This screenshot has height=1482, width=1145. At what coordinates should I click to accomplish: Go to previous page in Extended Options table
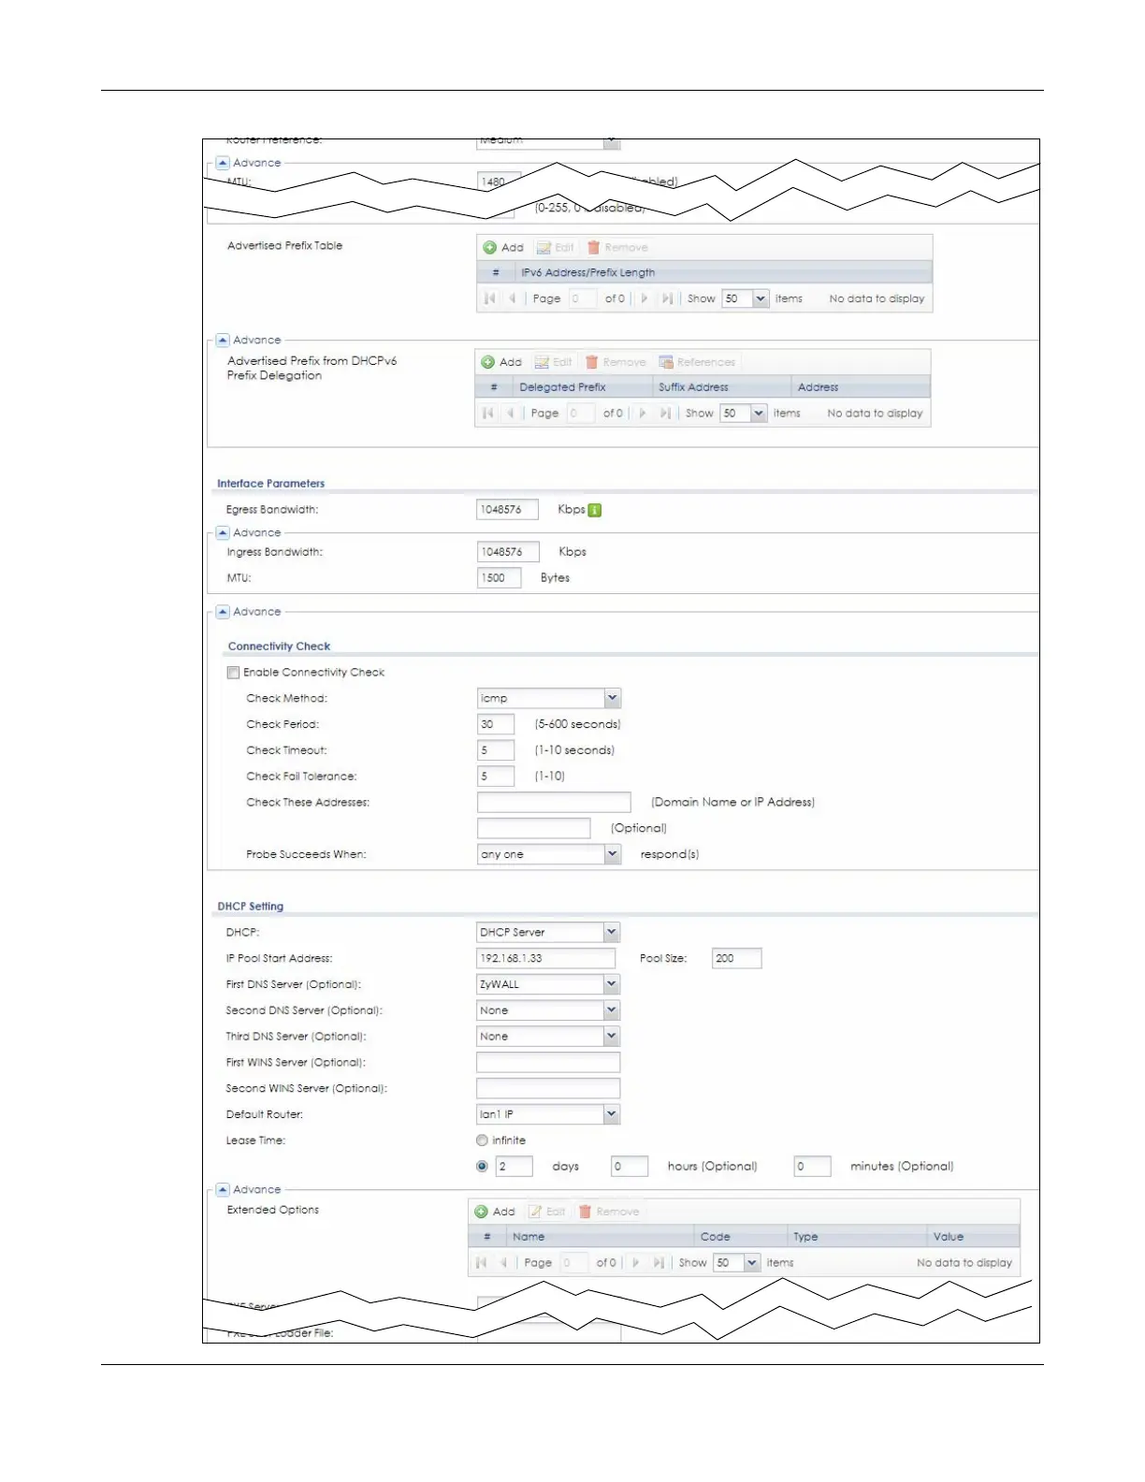[503, 1262]
